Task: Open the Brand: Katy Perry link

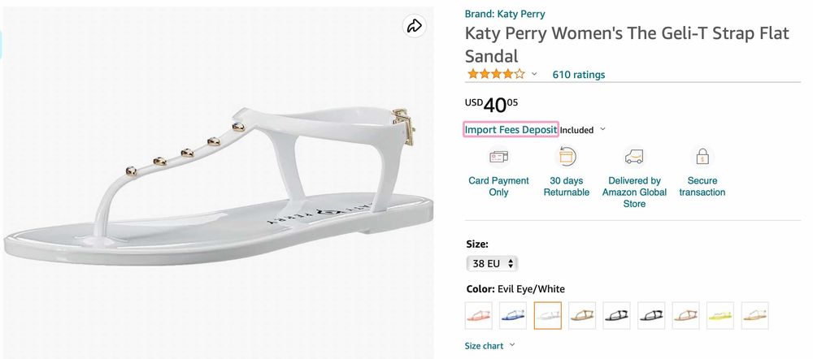Action: point(505,14)
